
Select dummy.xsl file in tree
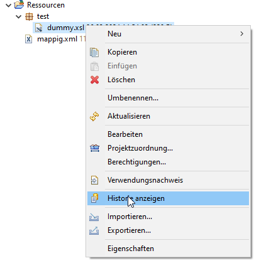click(65, 28)
